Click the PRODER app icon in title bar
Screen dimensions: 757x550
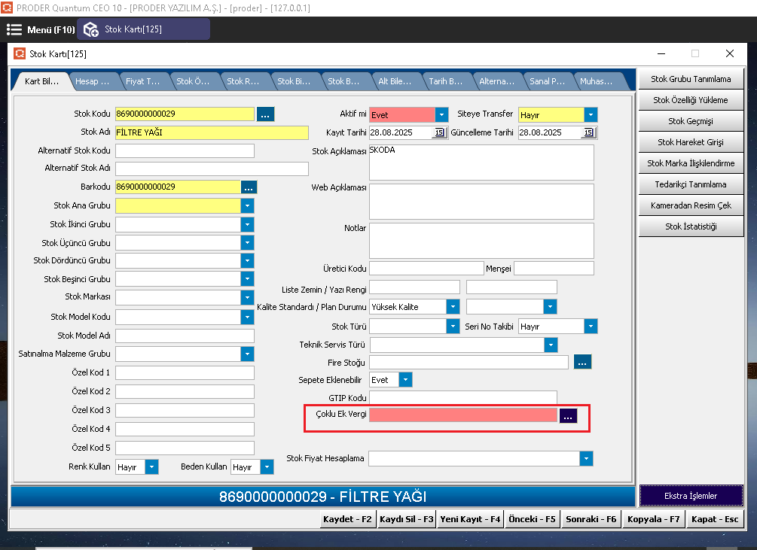pyautogui.click(x=7, y=8)
